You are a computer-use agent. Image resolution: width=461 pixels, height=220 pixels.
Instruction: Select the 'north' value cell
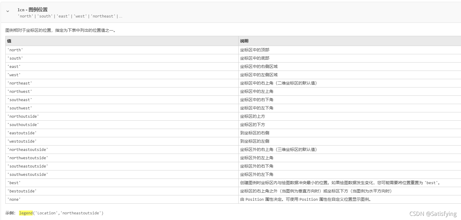pyautogui.click(x=15, y=50)
